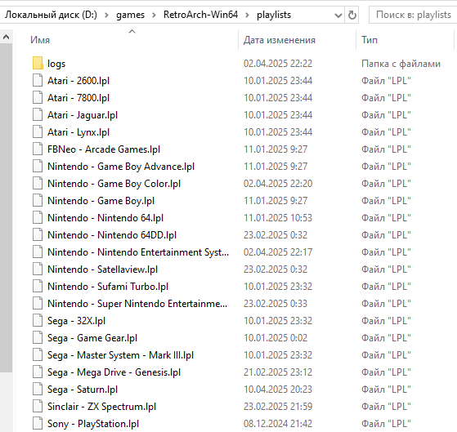Image resolution: width=457 pixels, height=432 pixels.
Task: Click the file icon beside Atari - 2600.lpl
Action: 38,81
